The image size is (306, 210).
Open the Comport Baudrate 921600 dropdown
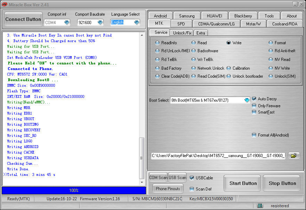click(x=100, y=23)
